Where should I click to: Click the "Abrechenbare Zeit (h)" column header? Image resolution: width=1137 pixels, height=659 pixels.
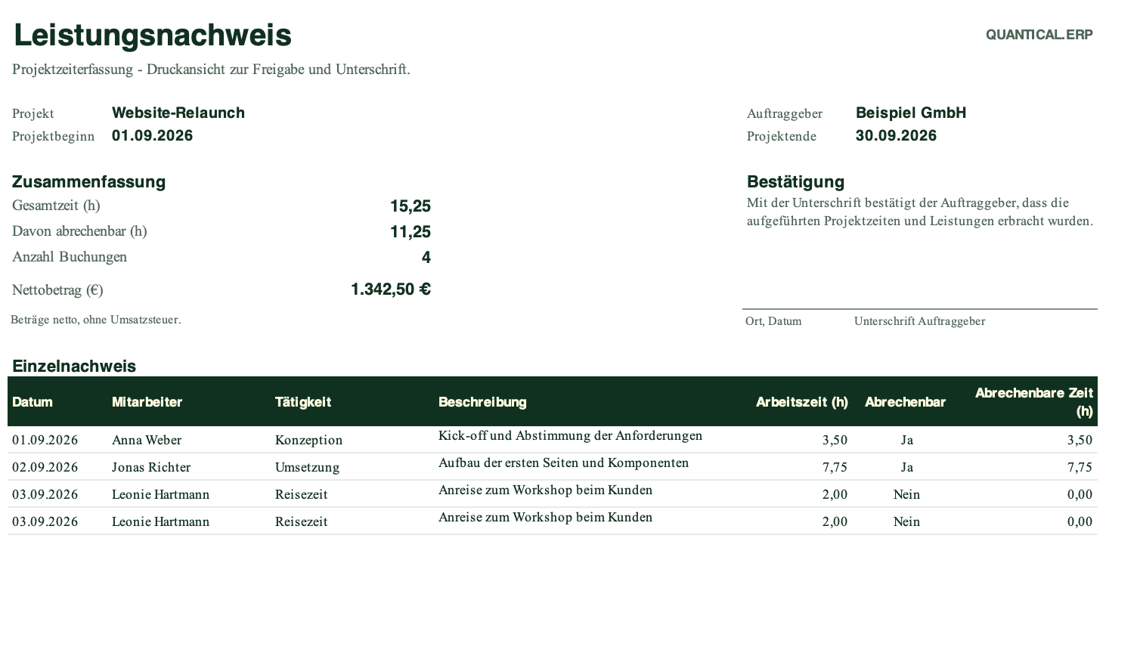(1034, 402)
